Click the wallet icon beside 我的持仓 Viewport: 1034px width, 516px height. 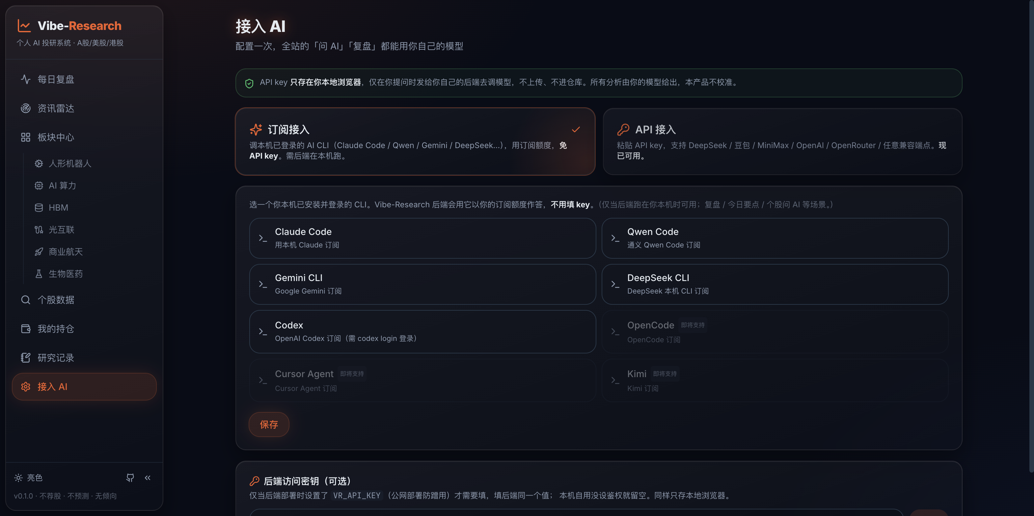click(x=26, y=329)
